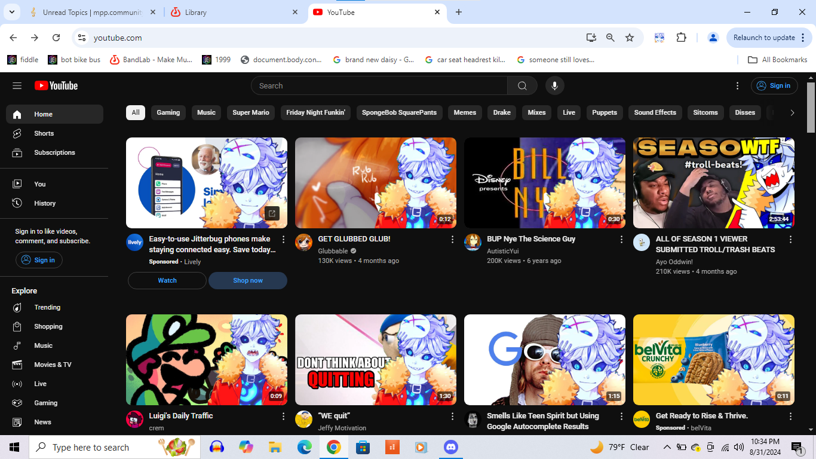Open options for belVita ad

[790, 416]
